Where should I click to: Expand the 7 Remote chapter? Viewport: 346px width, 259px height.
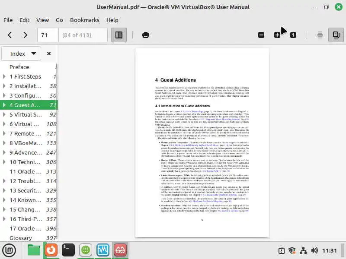click(4, 133)
